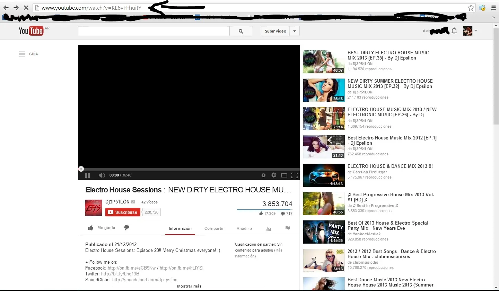Image resolution: width=499 pixels, height=291 pixels.
Task: Toggle theater mode player size
Action: 284,175
